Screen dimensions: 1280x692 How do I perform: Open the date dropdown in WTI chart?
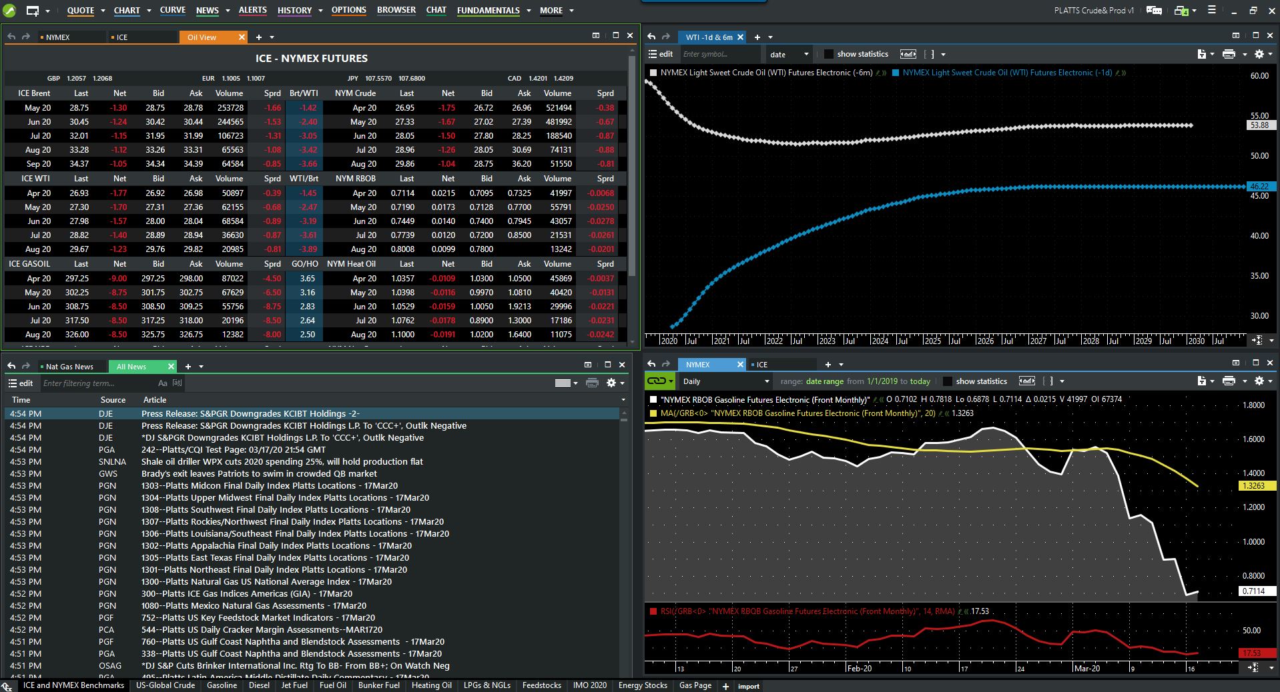pos(789,54)
